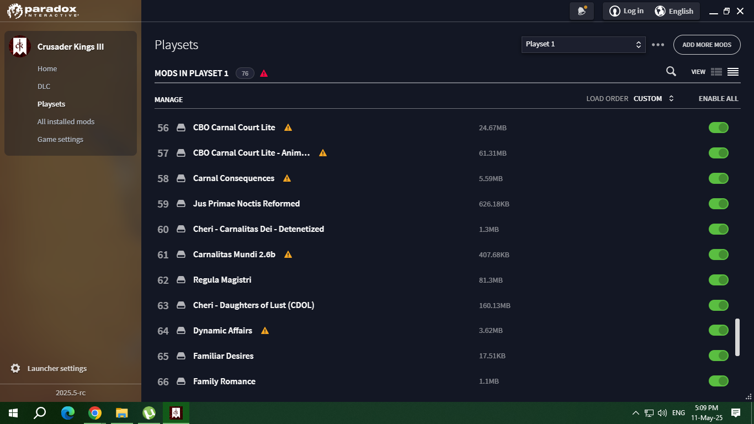Click the drive icon for Familiar Desires
The width and height of the screenshot is (754, 424).
[181, 356]
